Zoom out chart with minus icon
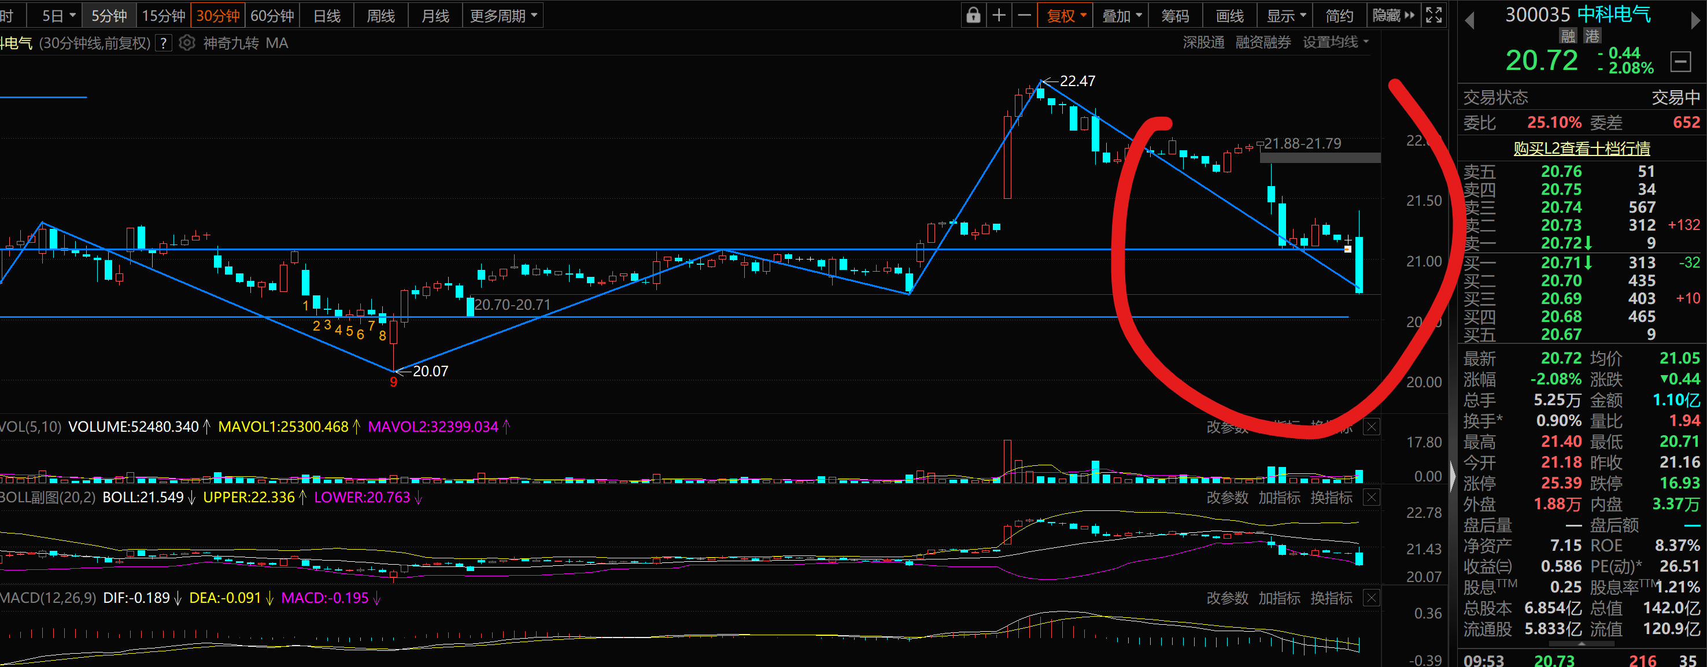This screenshot has width=1707, height=667. click(1025, 15)
